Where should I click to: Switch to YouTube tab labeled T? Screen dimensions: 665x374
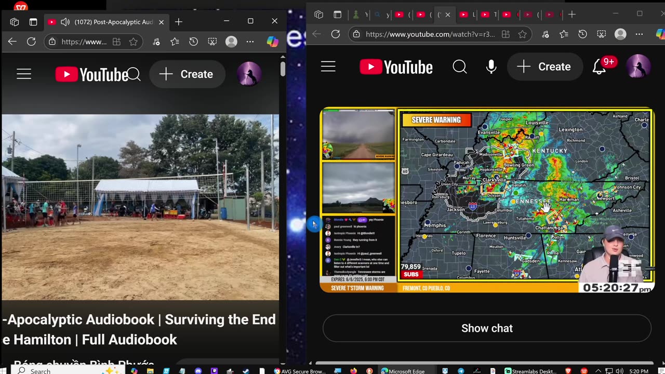coord(488,15)
